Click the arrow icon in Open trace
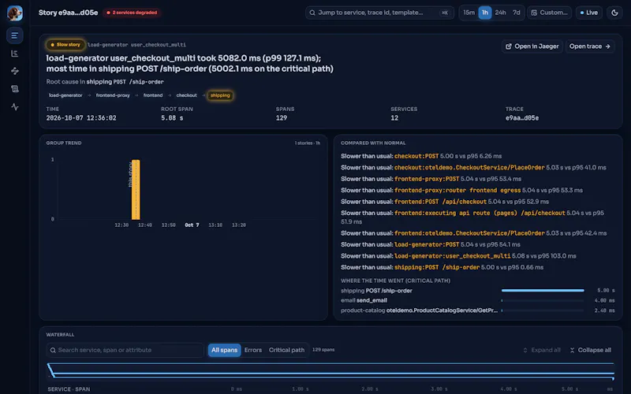The image size is (631, 394). tap(607, 46)
